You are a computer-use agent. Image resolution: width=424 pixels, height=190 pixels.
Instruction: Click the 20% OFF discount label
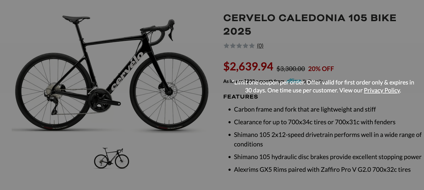pos(321,69)
